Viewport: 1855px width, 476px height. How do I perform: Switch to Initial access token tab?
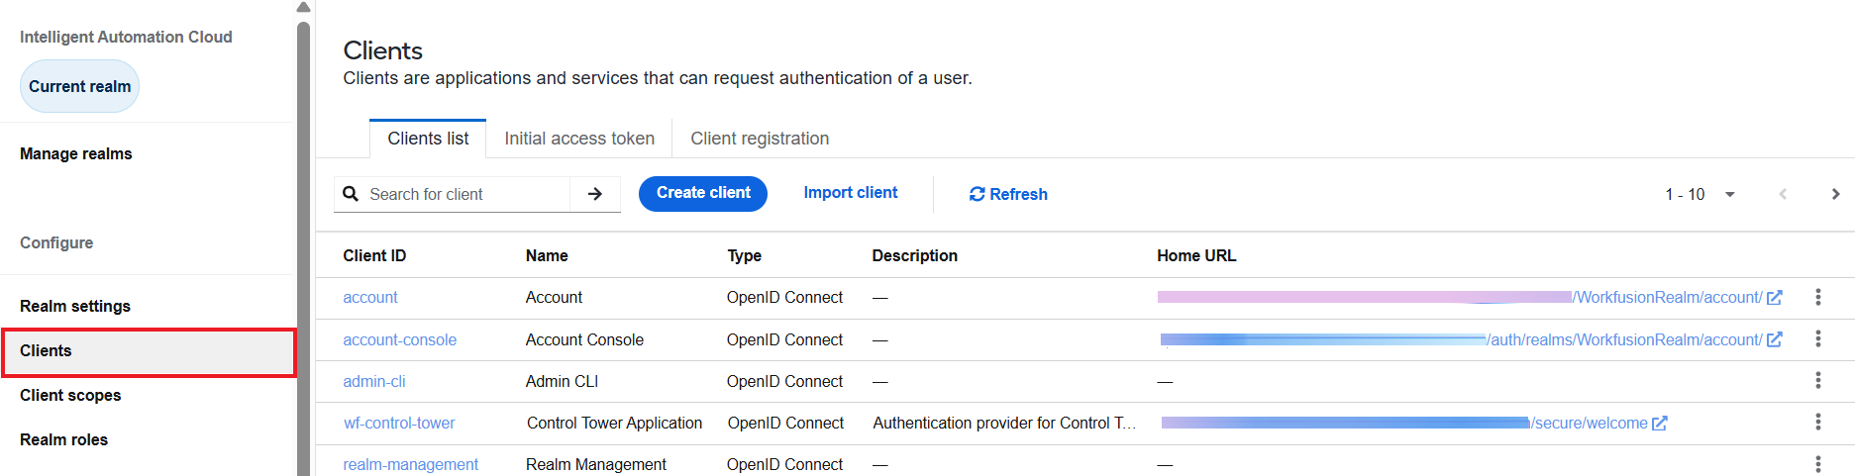click(x=579, y=139)
